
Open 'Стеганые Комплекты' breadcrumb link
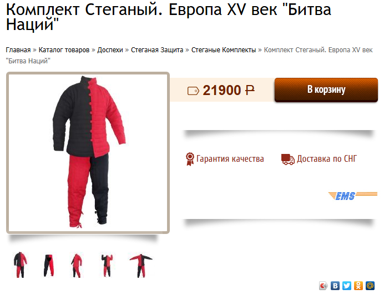click(224, 50)
